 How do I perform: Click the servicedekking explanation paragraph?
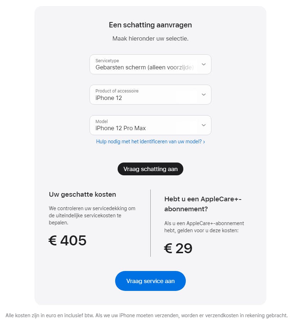pyautogui.click(x=92, y=216)
